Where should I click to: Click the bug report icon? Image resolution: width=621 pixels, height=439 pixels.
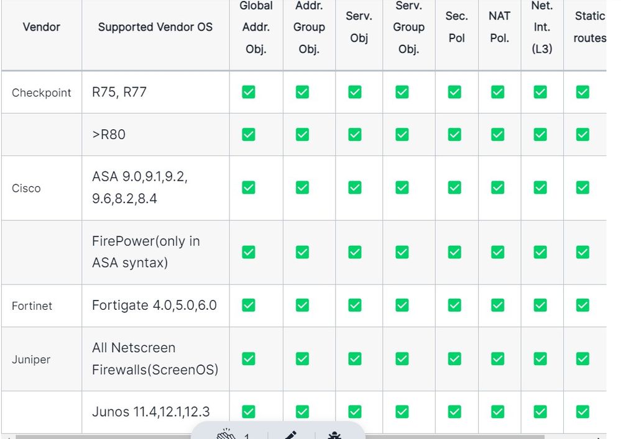(x=334, y=435)
